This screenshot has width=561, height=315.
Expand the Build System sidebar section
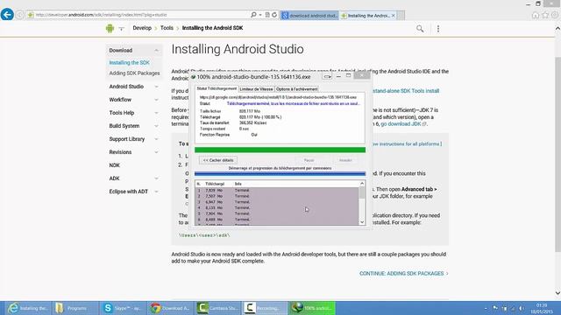156,126
